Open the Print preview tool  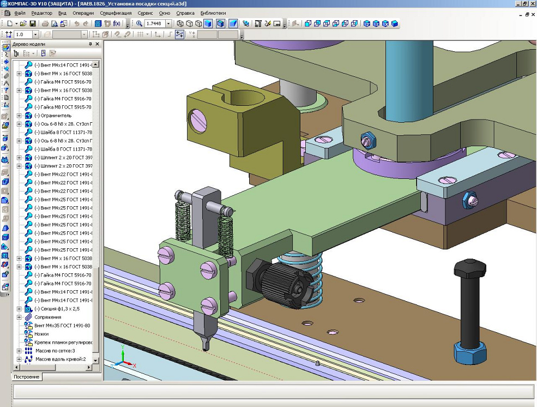(x=55, y=24)
